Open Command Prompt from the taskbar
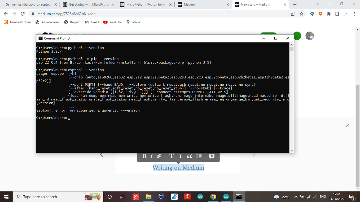The image size is (360, 202). pos(239,197)
